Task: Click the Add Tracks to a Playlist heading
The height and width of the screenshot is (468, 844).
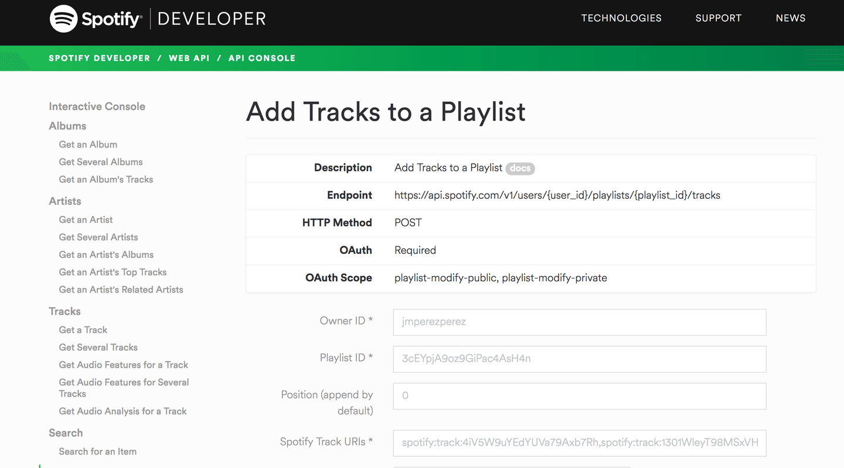Action: [386, 112]
